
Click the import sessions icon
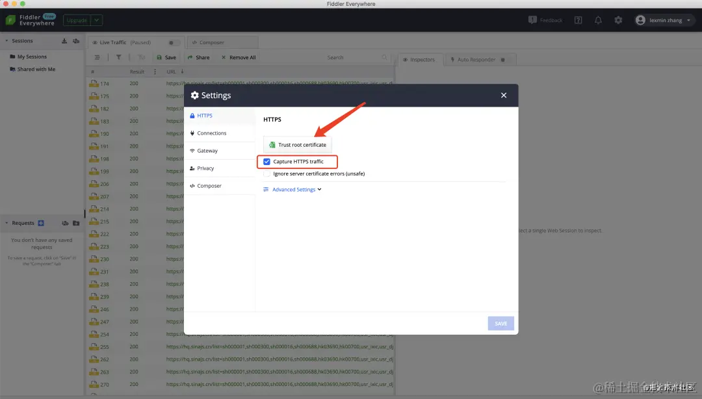(x=64, y=41)
